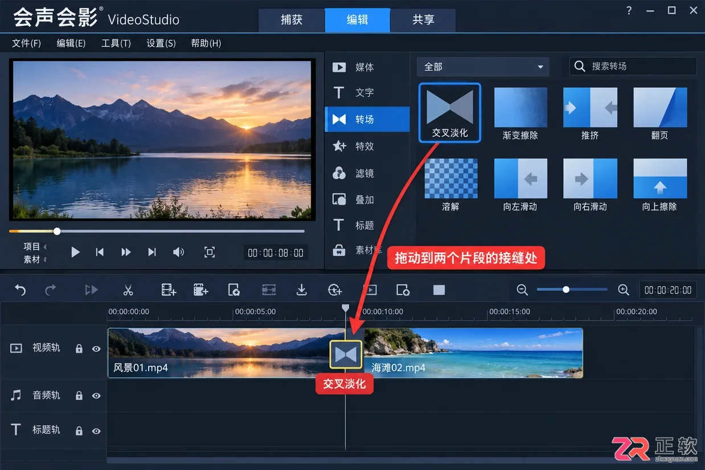Click the speaker volume icon under preview
Image resolution: width=705 pixels, height=470 pixels.
click(179, 252)
